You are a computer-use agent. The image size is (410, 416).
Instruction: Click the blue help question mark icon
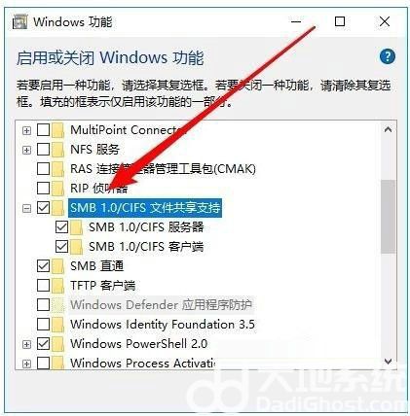coord(388,56)
